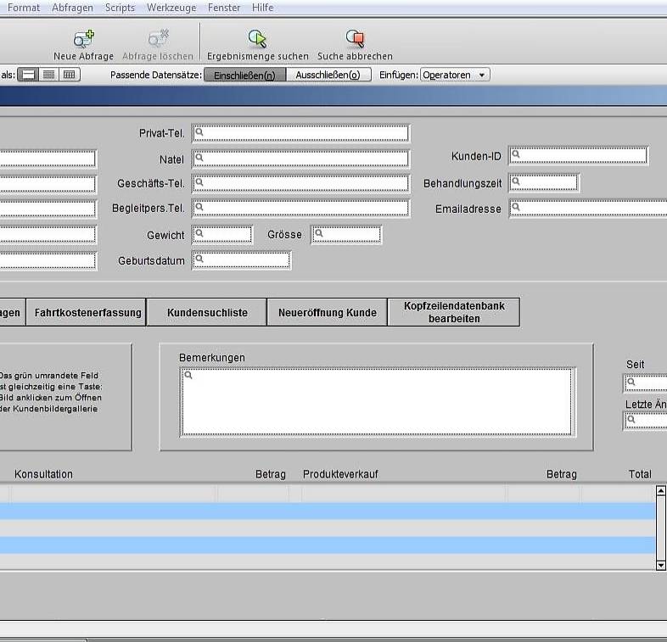Click into the Begleitpers.Tel. field
This screenshot has height=642, width=667.
tap(300, 209)
